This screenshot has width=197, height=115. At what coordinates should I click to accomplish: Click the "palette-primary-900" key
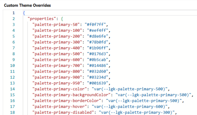(x=57, y=77)
